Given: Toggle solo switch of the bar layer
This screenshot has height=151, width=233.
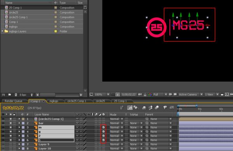Looking at the screenshot, I should 10,123.
